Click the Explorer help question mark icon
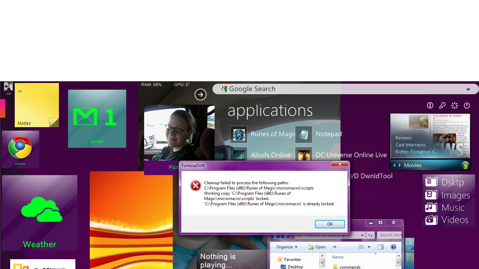 [393, 247]
